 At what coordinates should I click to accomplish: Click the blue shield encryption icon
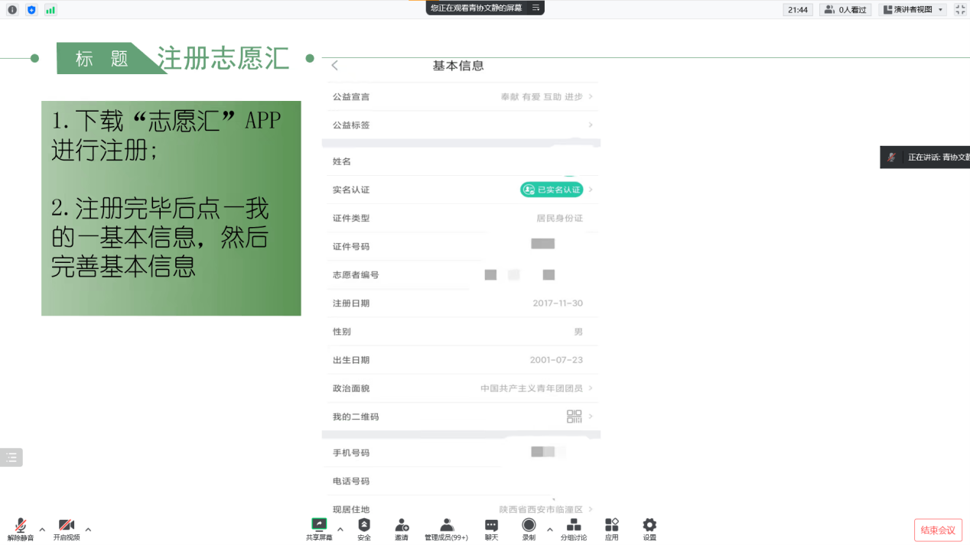(x=31, y=10)
